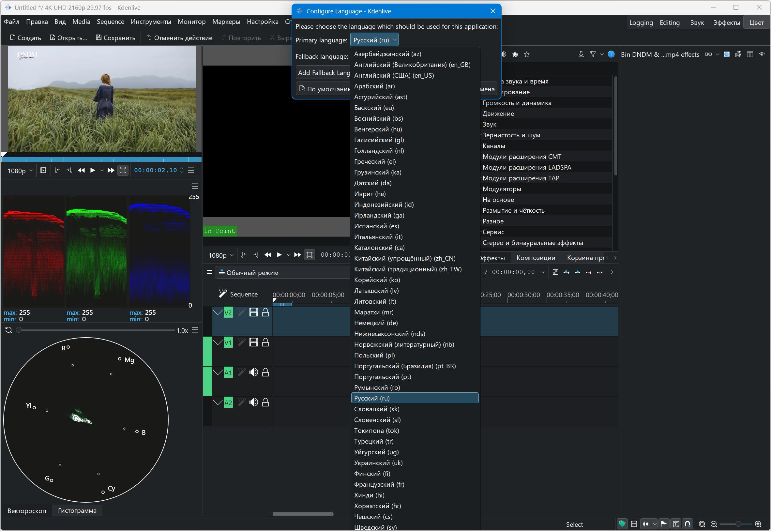The image size is (771, 531).
Task: Download new effects via download icon
Action: point(581,54)
